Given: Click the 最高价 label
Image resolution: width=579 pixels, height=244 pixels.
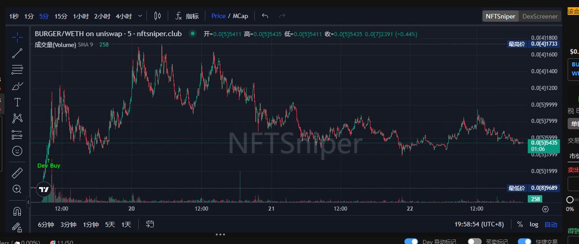Looking at the screenshot, I should tap(516, 44).
